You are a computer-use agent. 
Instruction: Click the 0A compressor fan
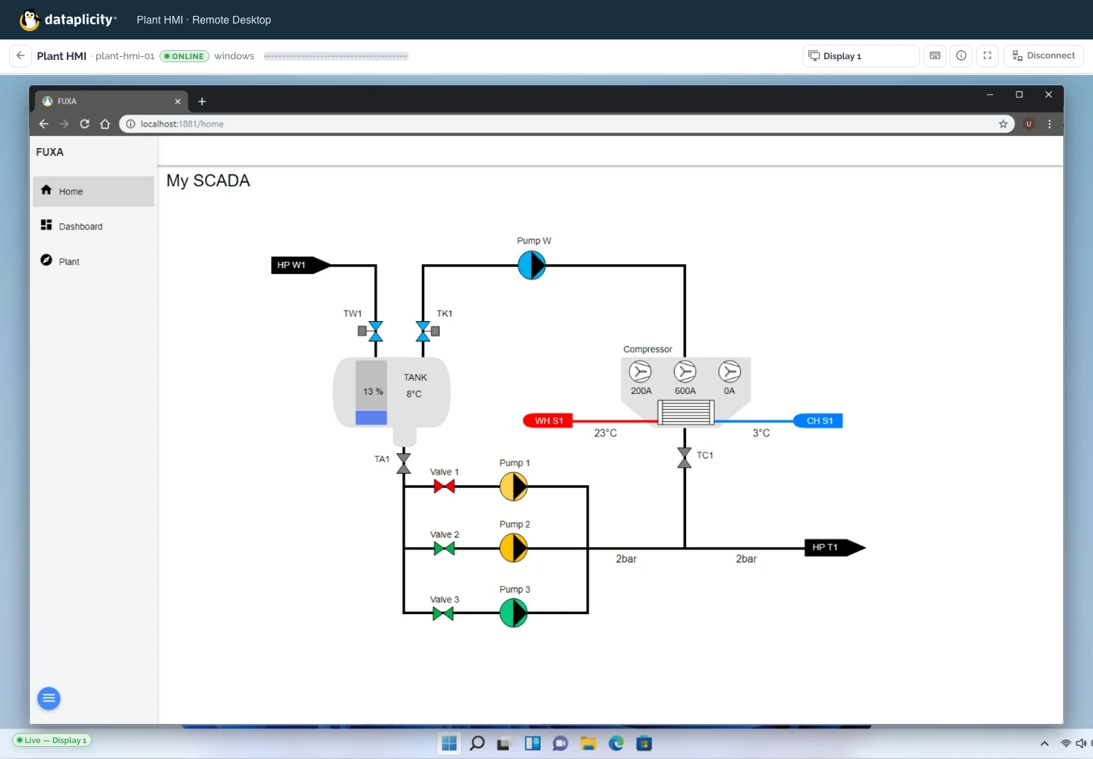click(x=729, y=371)
